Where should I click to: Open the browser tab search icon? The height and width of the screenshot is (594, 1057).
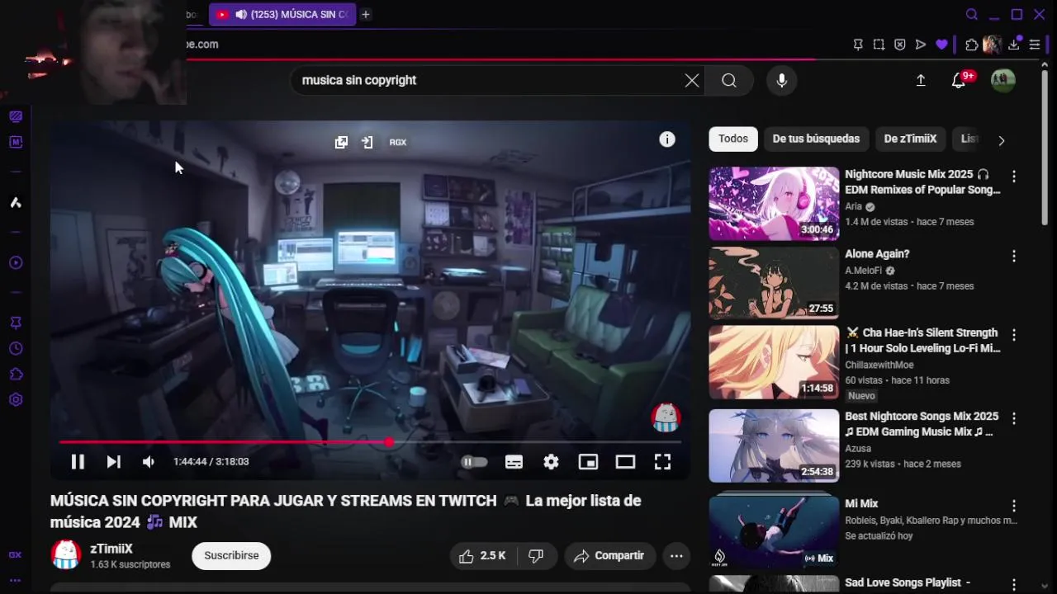click(x=972, y=14)
